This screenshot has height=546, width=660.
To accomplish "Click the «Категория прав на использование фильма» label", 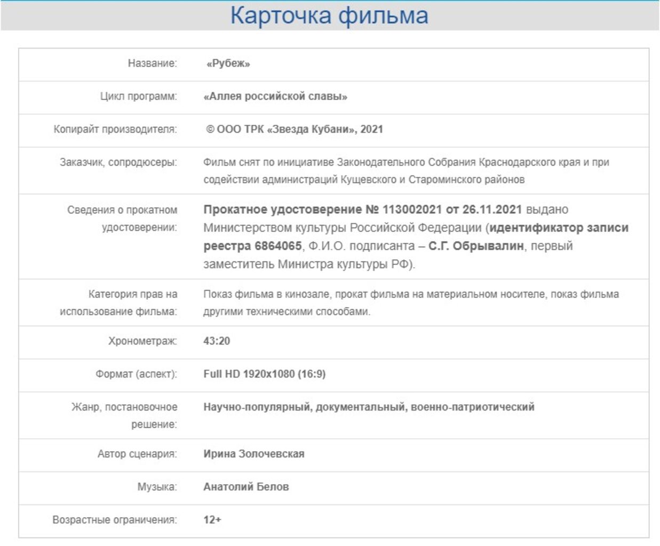I will (118, 302).
